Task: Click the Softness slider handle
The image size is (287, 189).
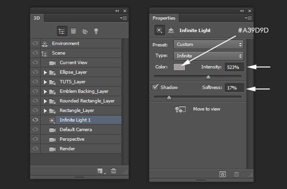Action: 169,98
